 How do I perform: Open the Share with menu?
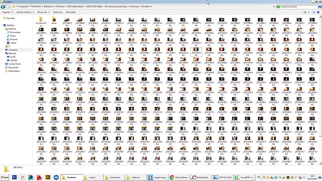click(x=43, y=12)
